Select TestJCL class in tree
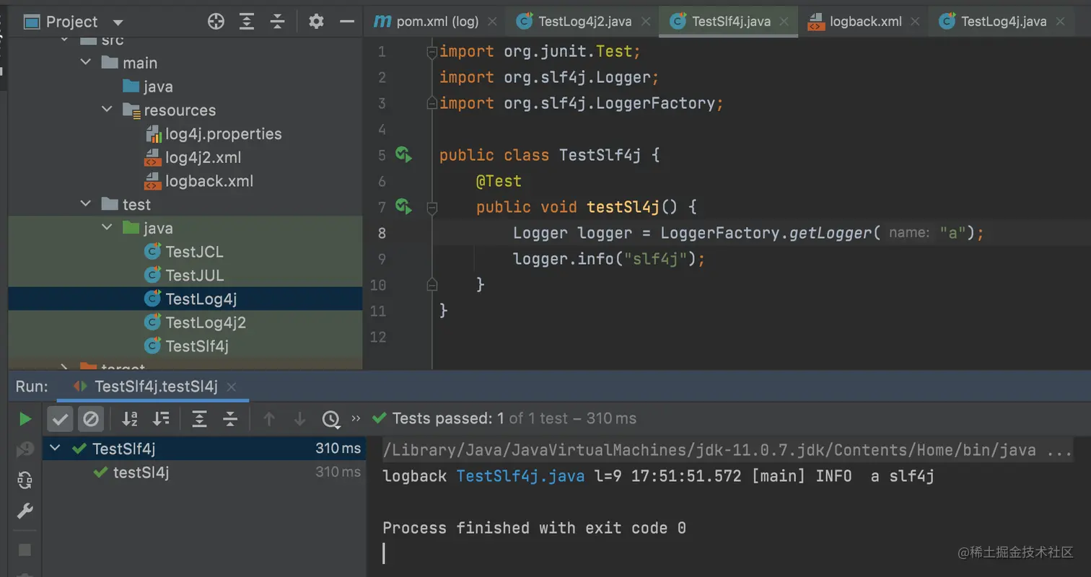1091x577 pixels. pyautogui.click(x=184, y=252)
